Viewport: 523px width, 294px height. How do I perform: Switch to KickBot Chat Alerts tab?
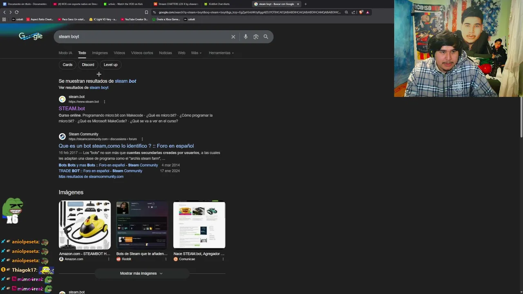(x=226, y=4)
